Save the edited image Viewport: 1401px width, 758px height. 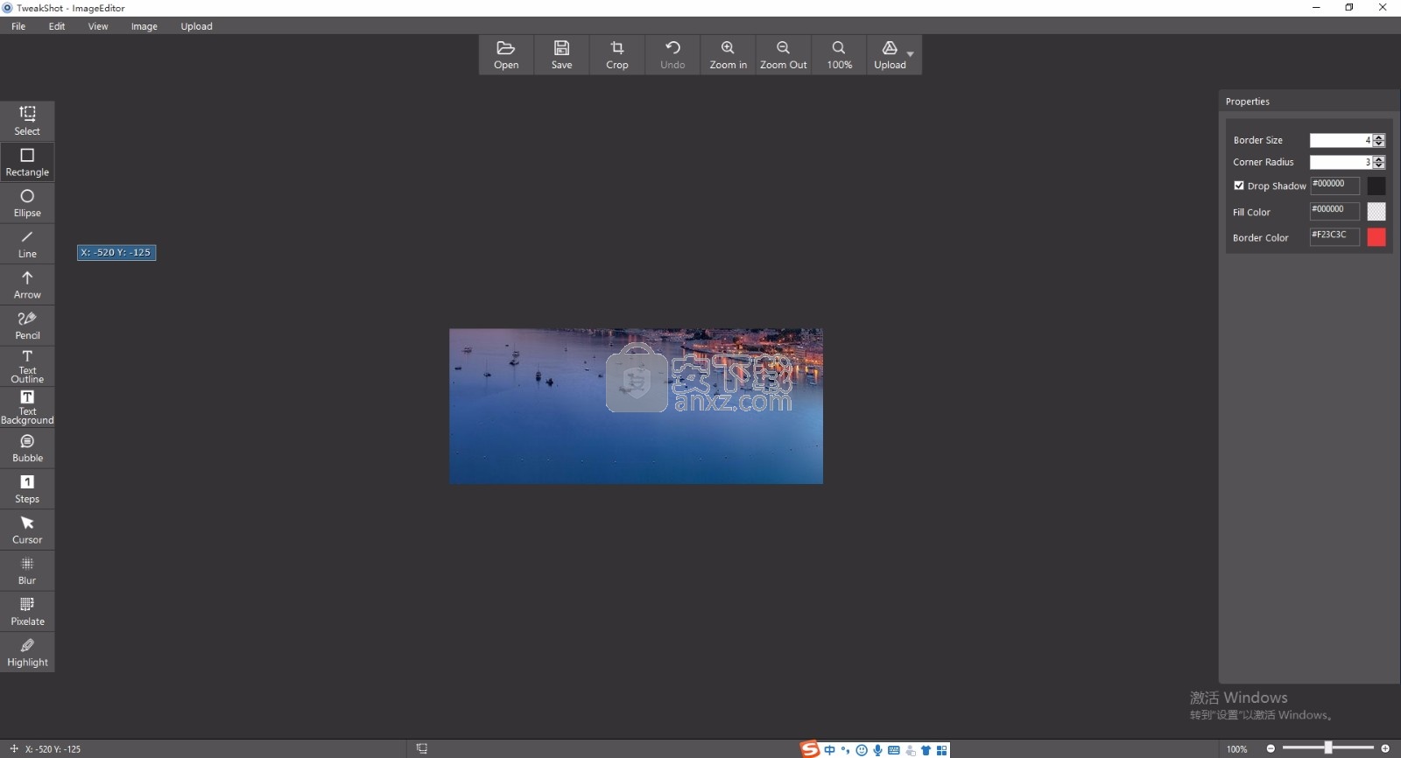click(561, 55)
